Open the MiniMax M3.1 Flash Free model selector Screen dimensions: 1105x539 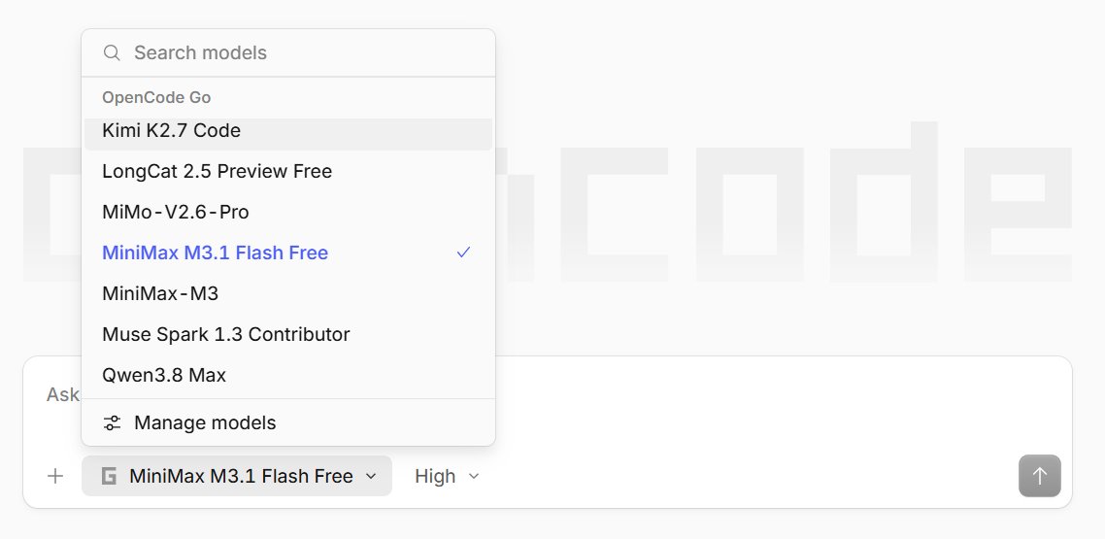[x=237, y=476]
